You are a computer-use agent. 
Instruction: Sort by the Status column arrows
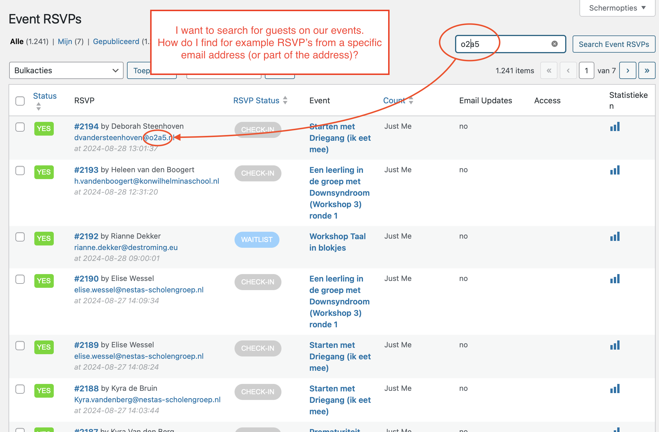39,106
